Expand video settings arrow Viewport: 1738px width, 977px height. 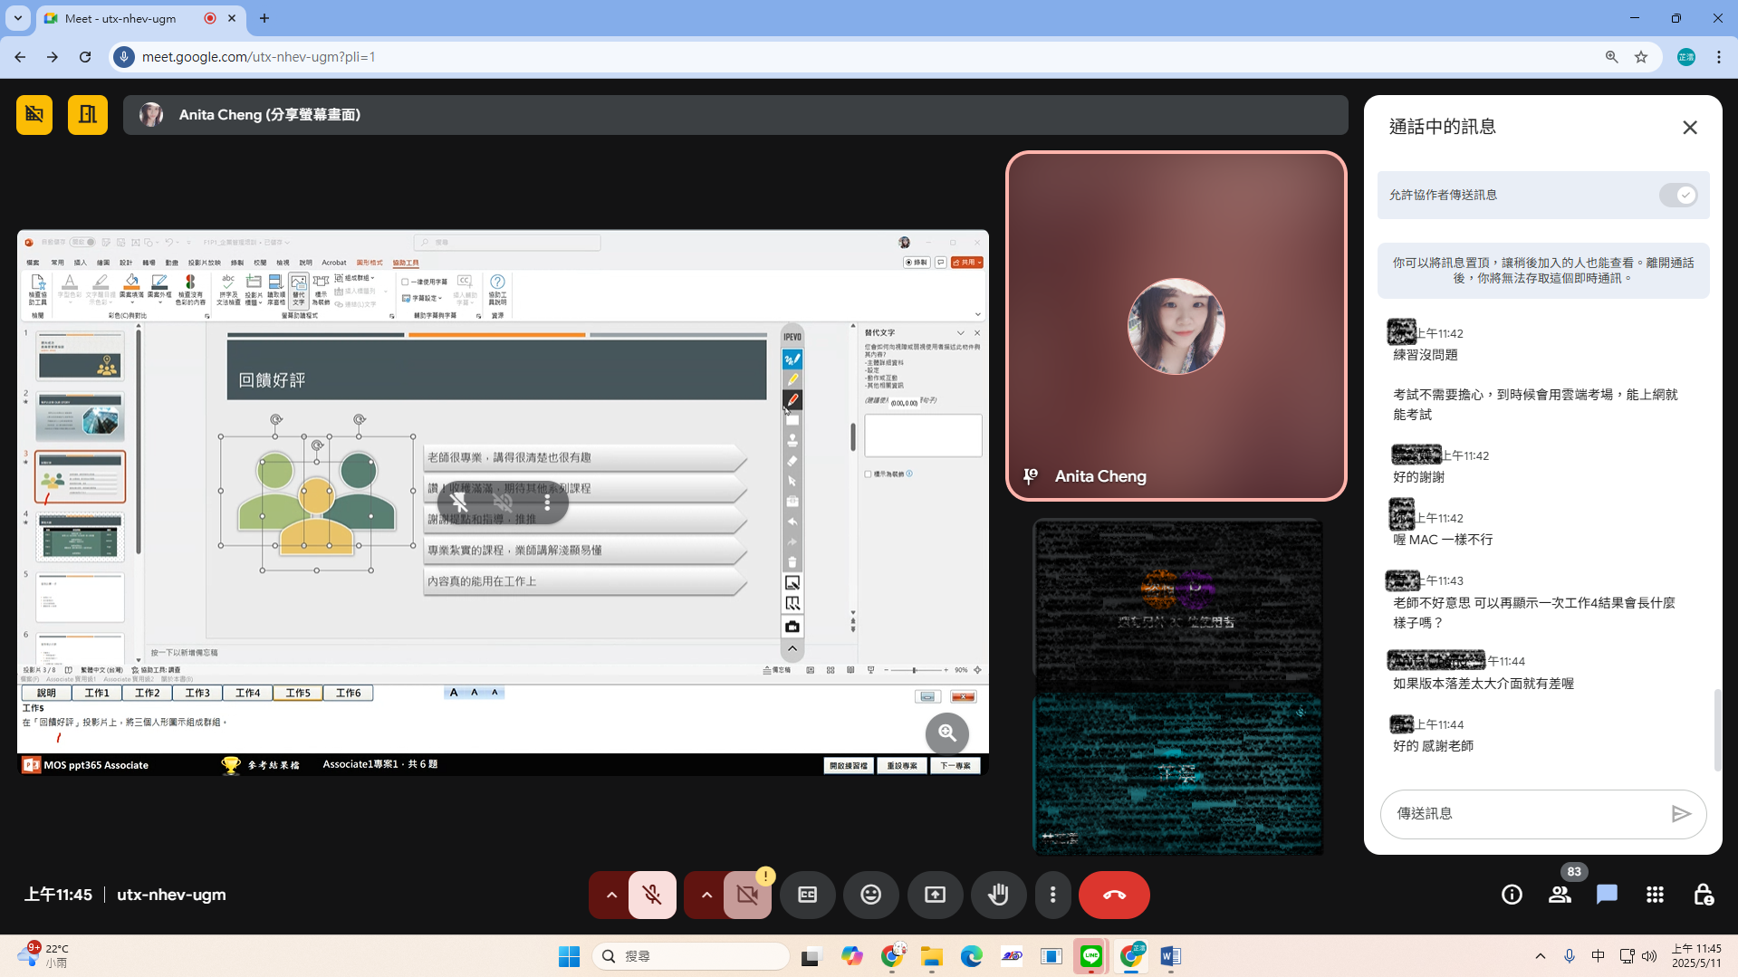tap(706, 895)
